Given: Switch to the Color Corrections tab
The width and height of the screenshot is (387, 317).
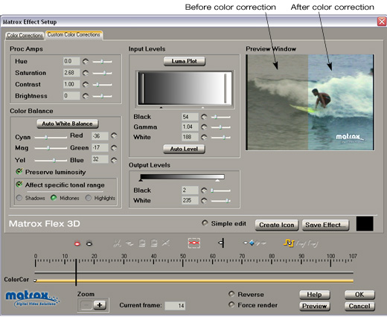Looking at the screenshot, I should [x=25, y=36].
